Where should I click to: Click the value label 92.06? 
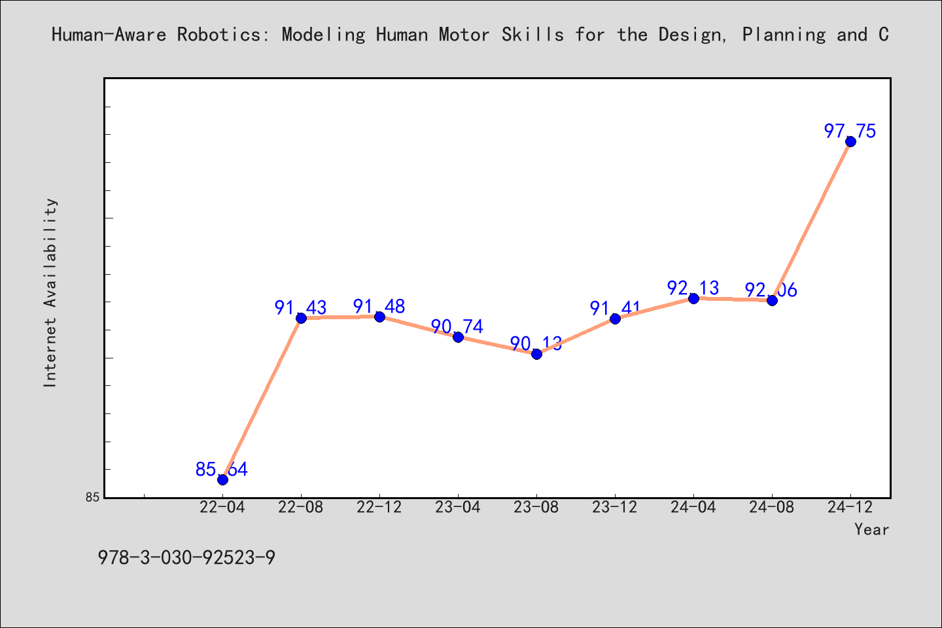771,290
